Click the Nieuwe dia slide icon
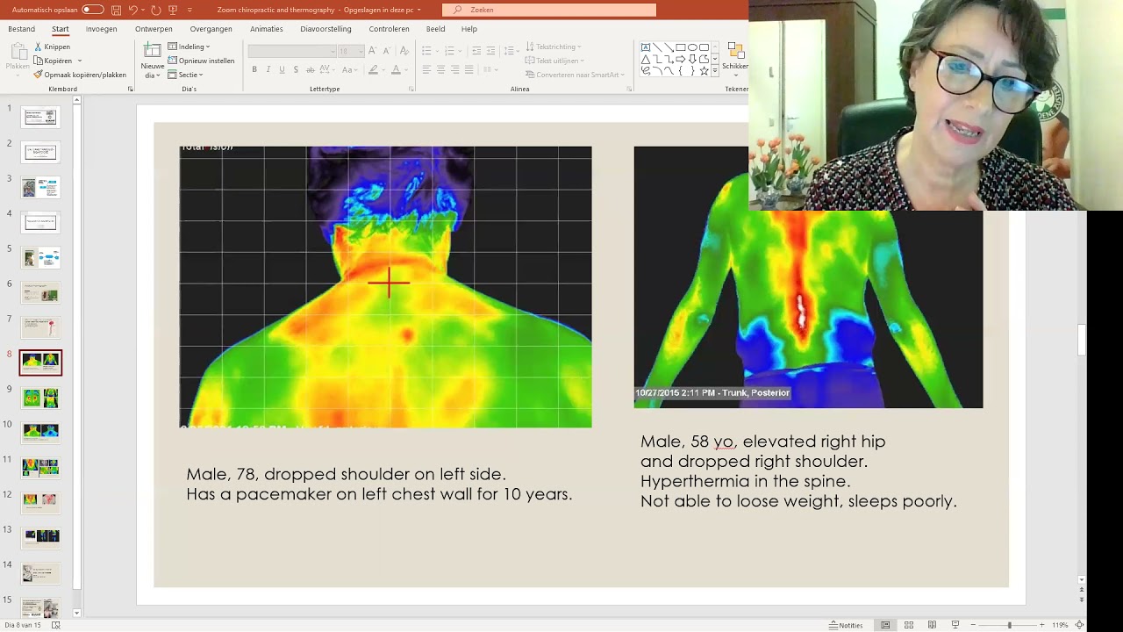This screenshot has height=632, width=1123. tap(153, 52)
